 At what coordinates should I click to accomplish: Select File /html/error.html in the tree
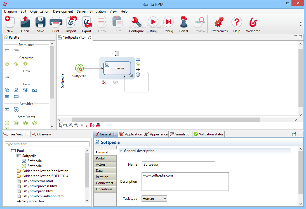coord(35,181)
